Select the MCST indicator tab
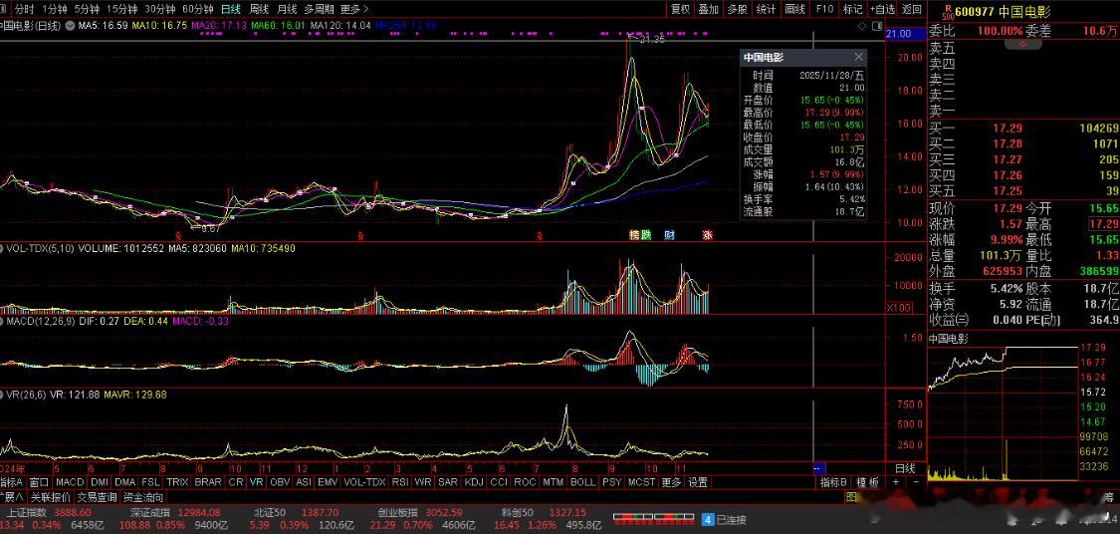The width and height of the screenshot is (1120, 534). 641,482
